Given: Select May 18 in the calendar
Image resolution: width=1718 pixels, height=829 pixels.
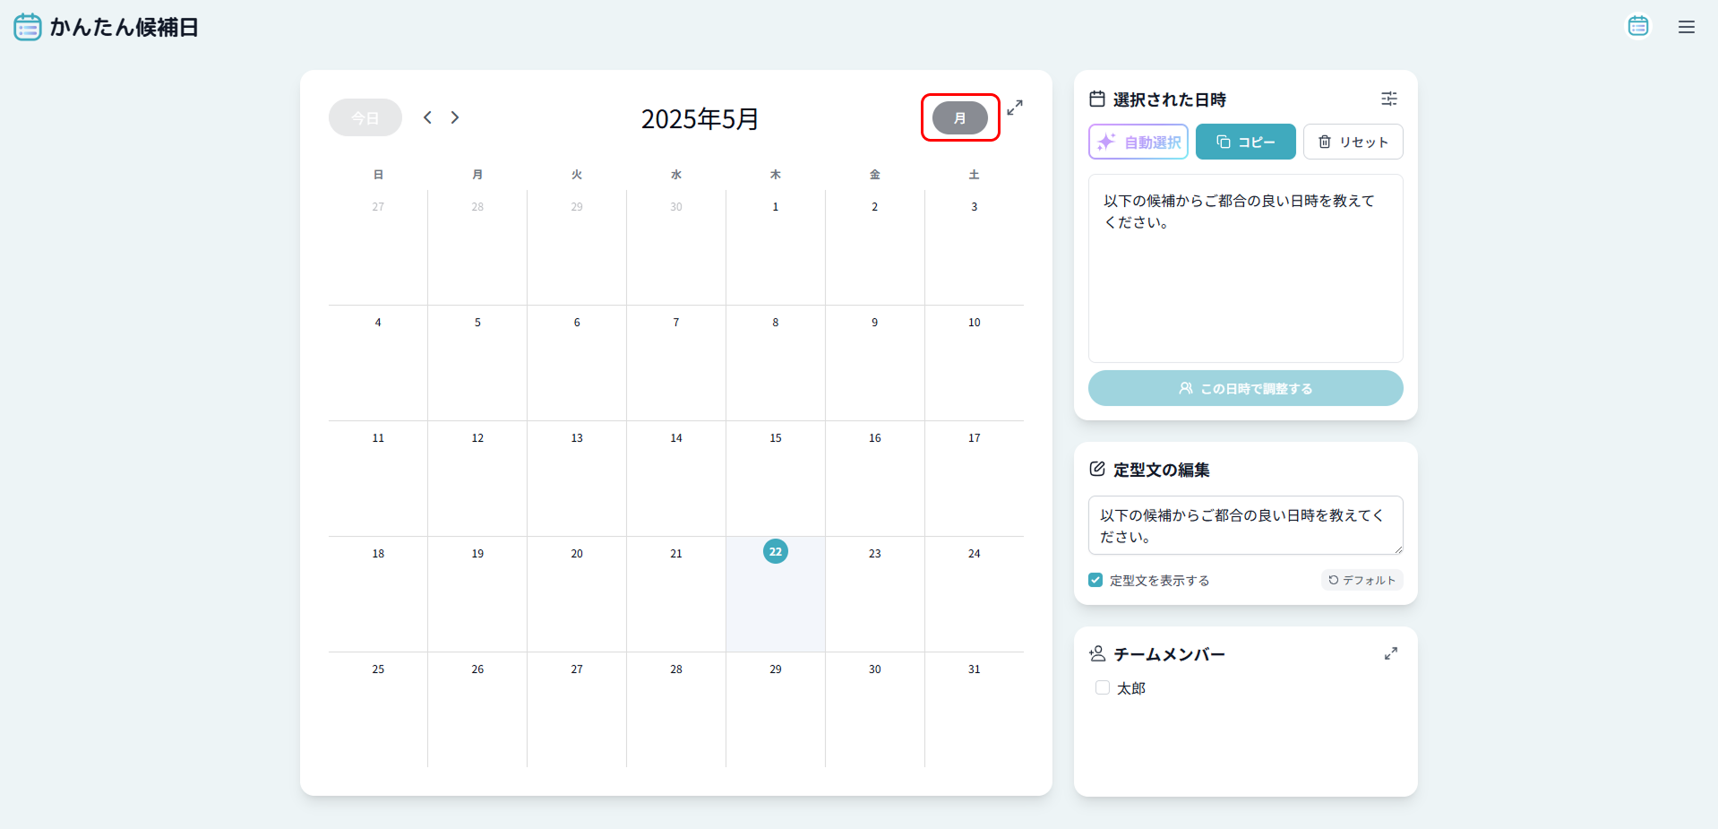Looking at the screenshot, I should point(378,593).
